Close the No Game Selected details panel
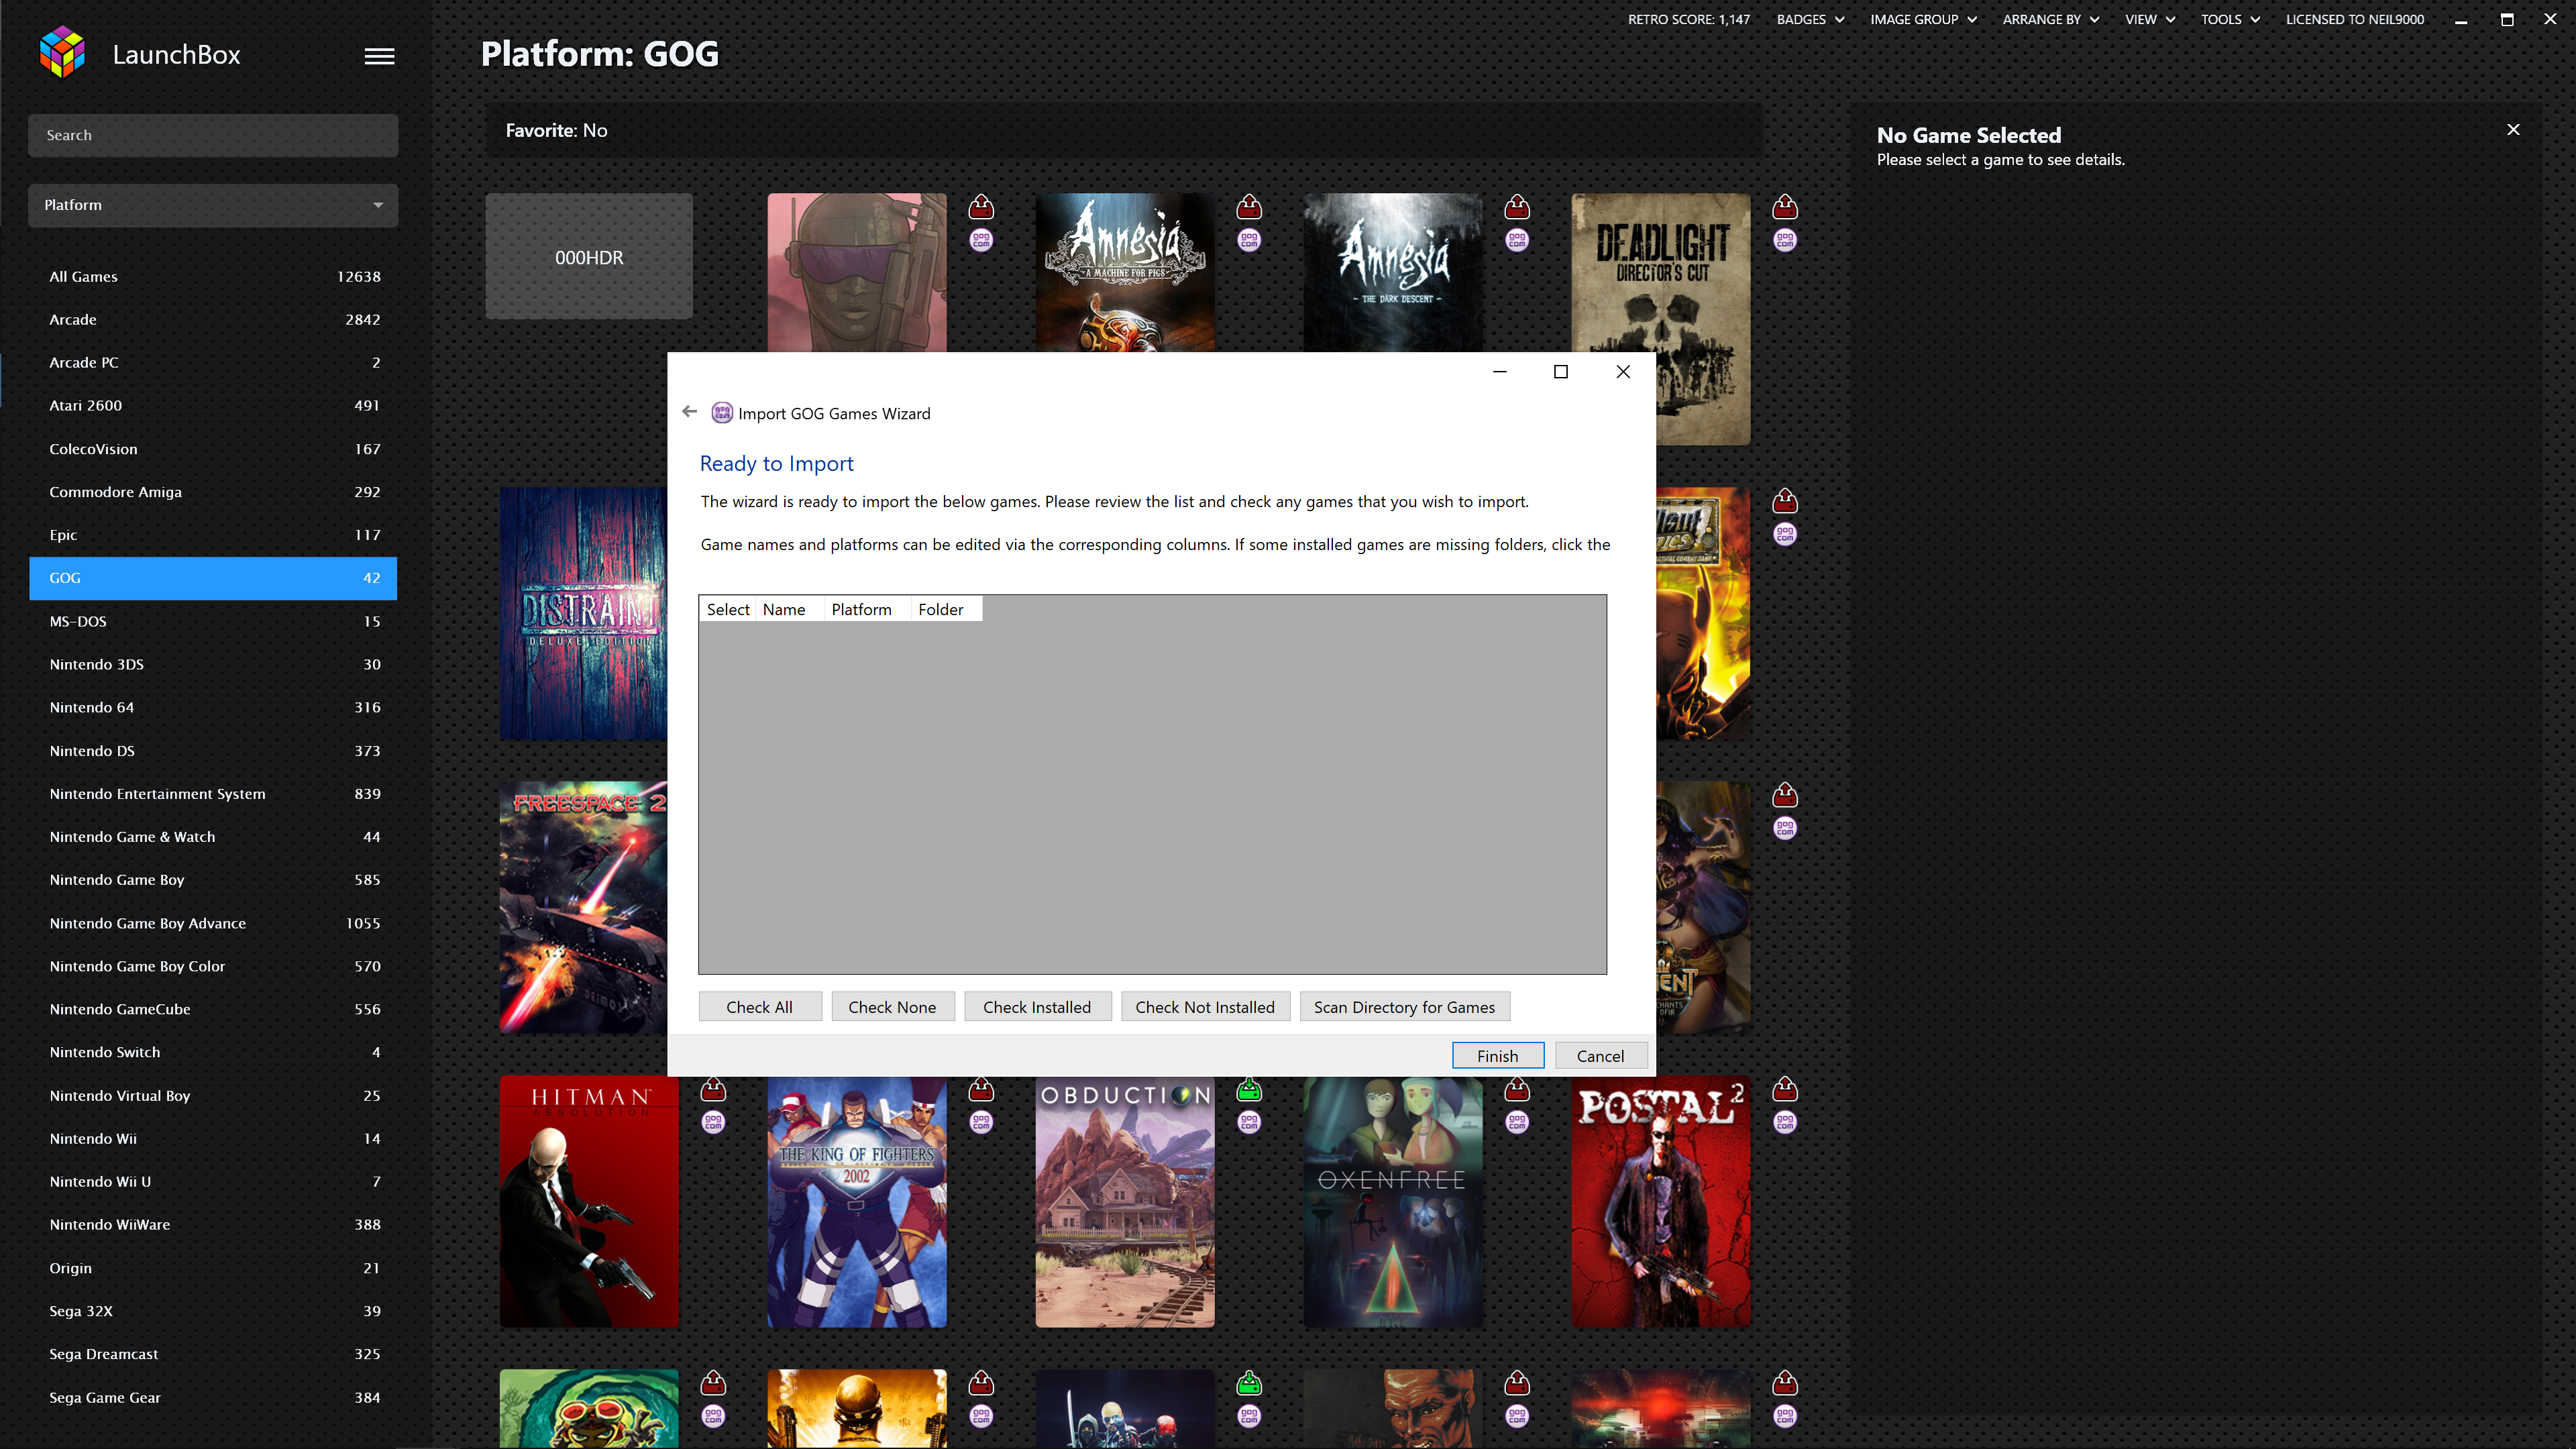This screenshot has width=2576, height=1449. (x=2513, y=130)
